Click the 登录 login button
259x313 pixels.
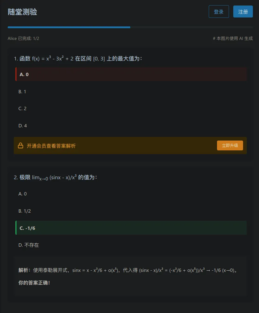tap(219, 12)
